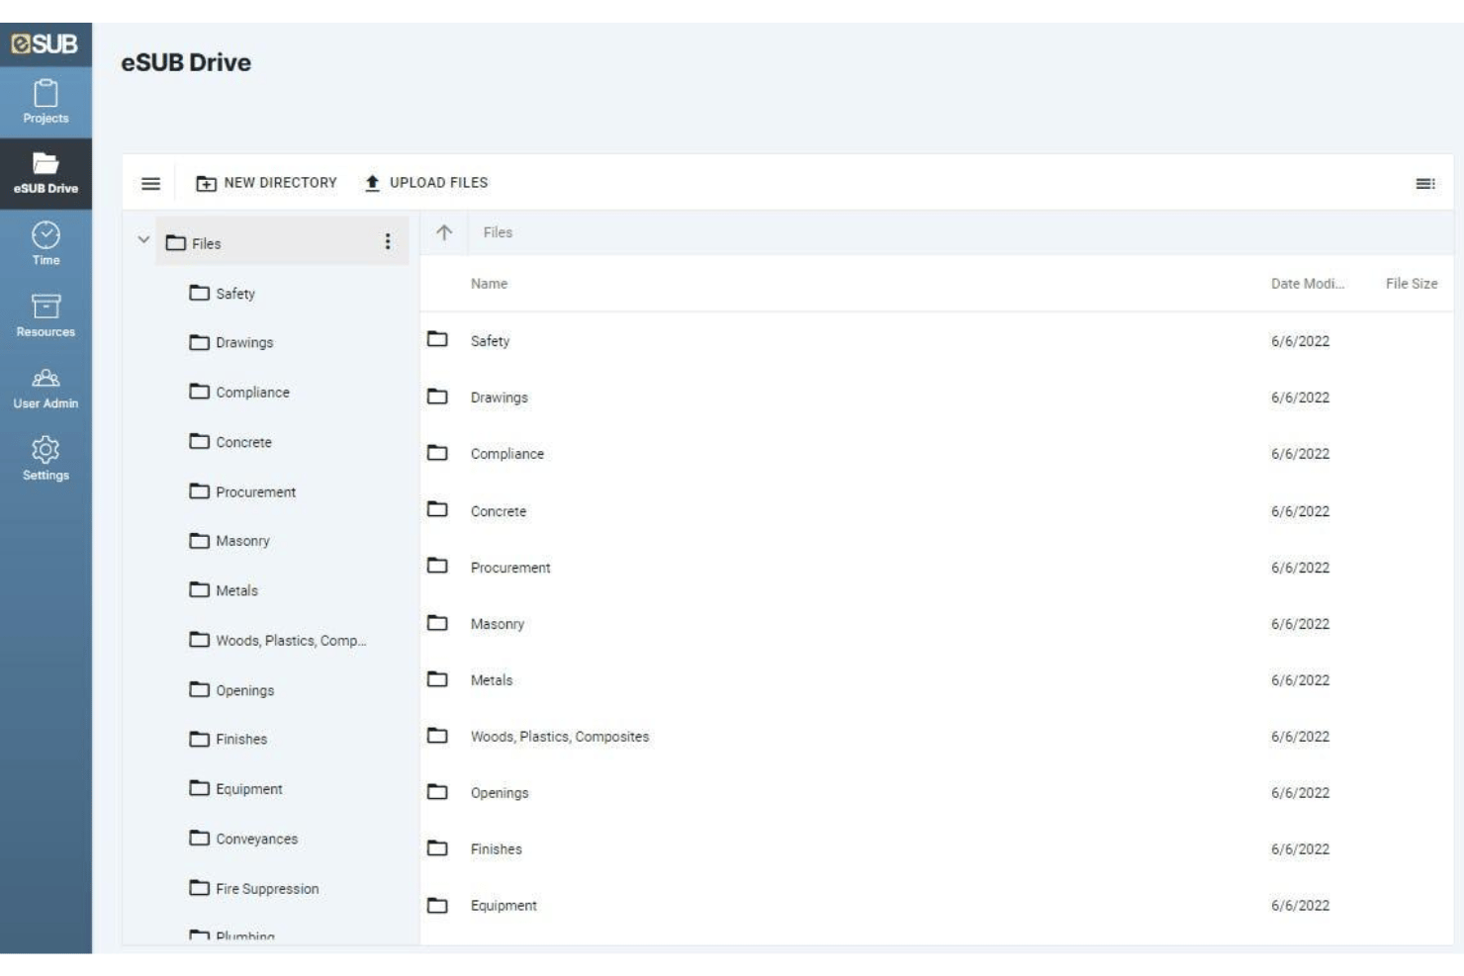The width and height of the screenshot is (1464, 976).
Task: Click folder icon beside Finishes list row
Action: tap(437, 847)
